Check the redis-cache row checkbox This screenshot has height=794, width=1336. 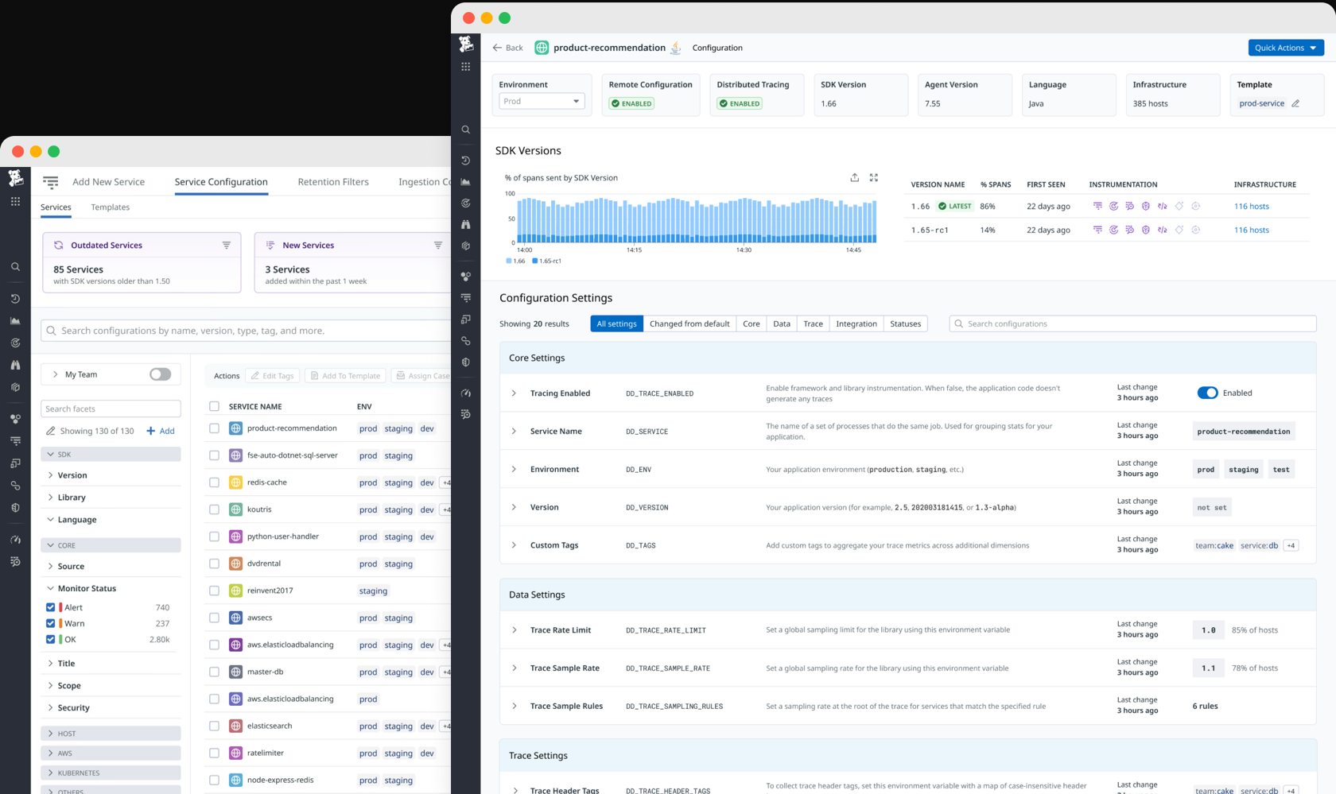(x=214, y=482)
